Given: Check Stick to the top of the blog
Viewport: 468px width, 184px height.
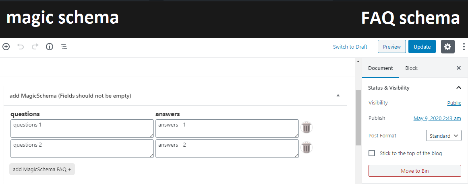Looking at the screenshot, I should point(372,153).
